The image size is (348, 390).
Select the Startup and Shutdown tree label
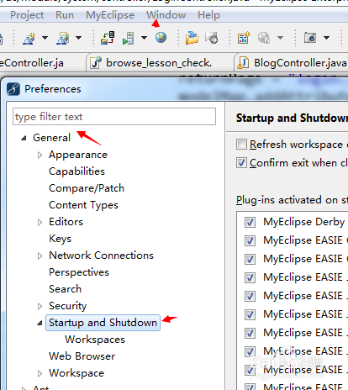103,323
